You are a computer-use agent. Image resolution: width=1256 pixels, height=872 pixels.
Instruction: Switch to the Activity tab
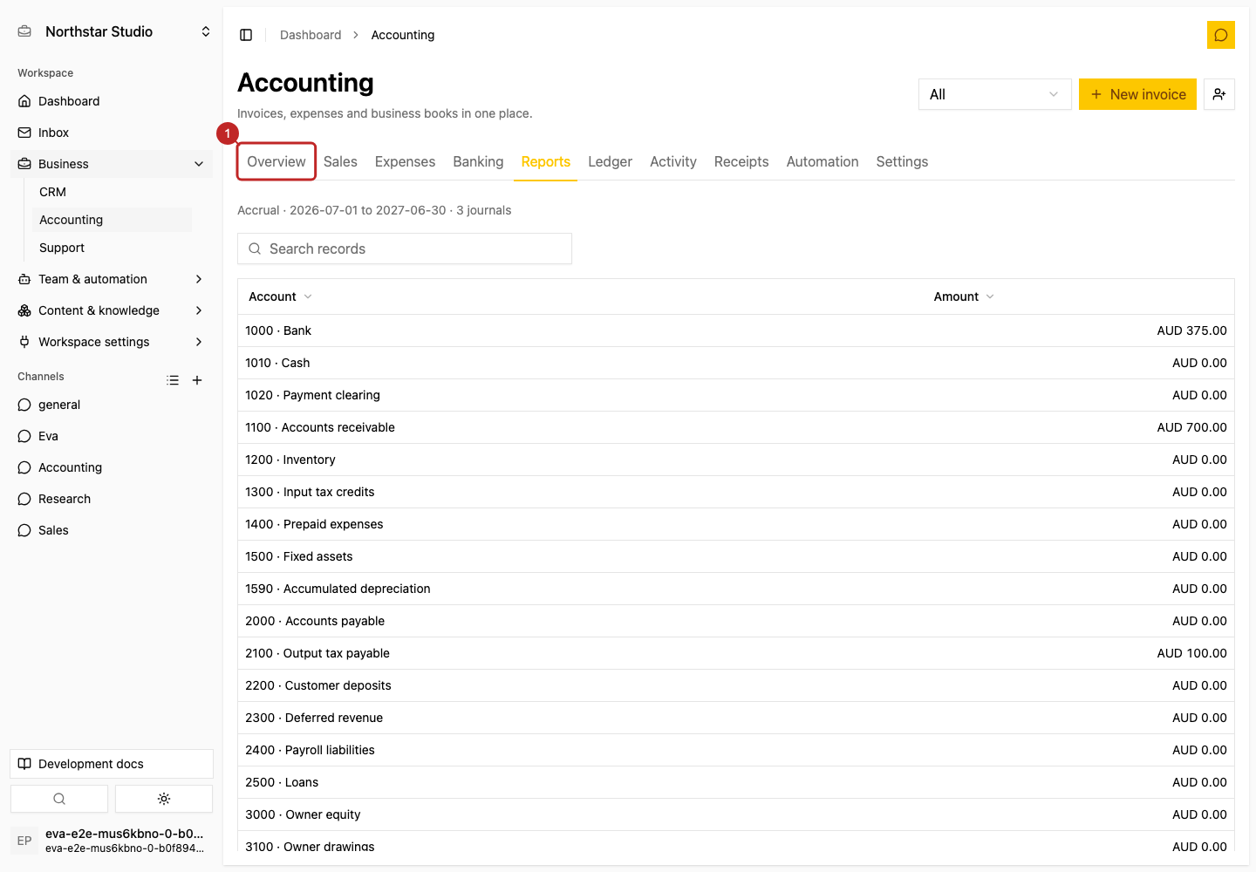(x=673, y=161)
